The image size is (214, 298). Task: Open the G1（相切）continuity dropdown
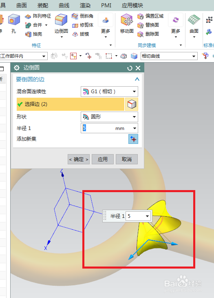coord(109,92)
